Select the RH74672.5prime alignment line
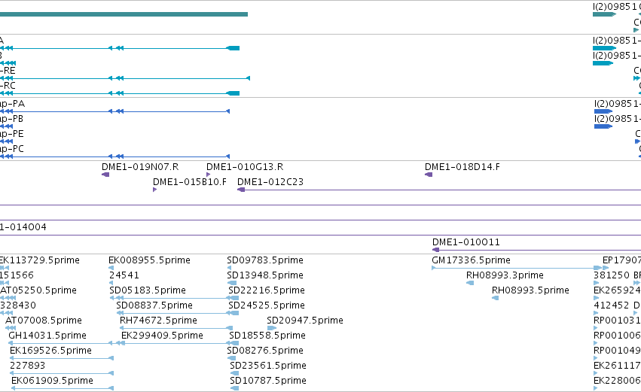The image size is (641, 392). (176, 328)
